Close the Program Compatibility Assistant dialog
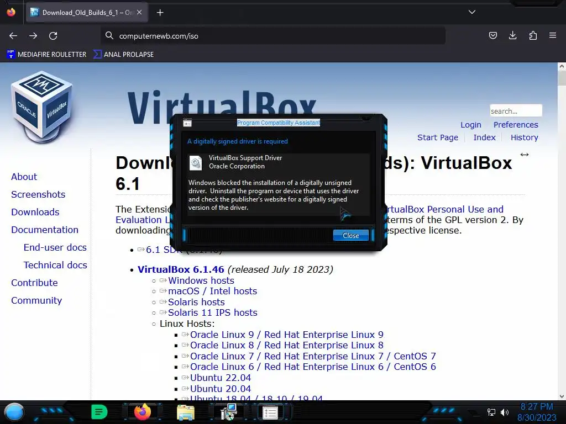Image resolution: width=566 pixels, height=424 pixels. pos(350,235)
